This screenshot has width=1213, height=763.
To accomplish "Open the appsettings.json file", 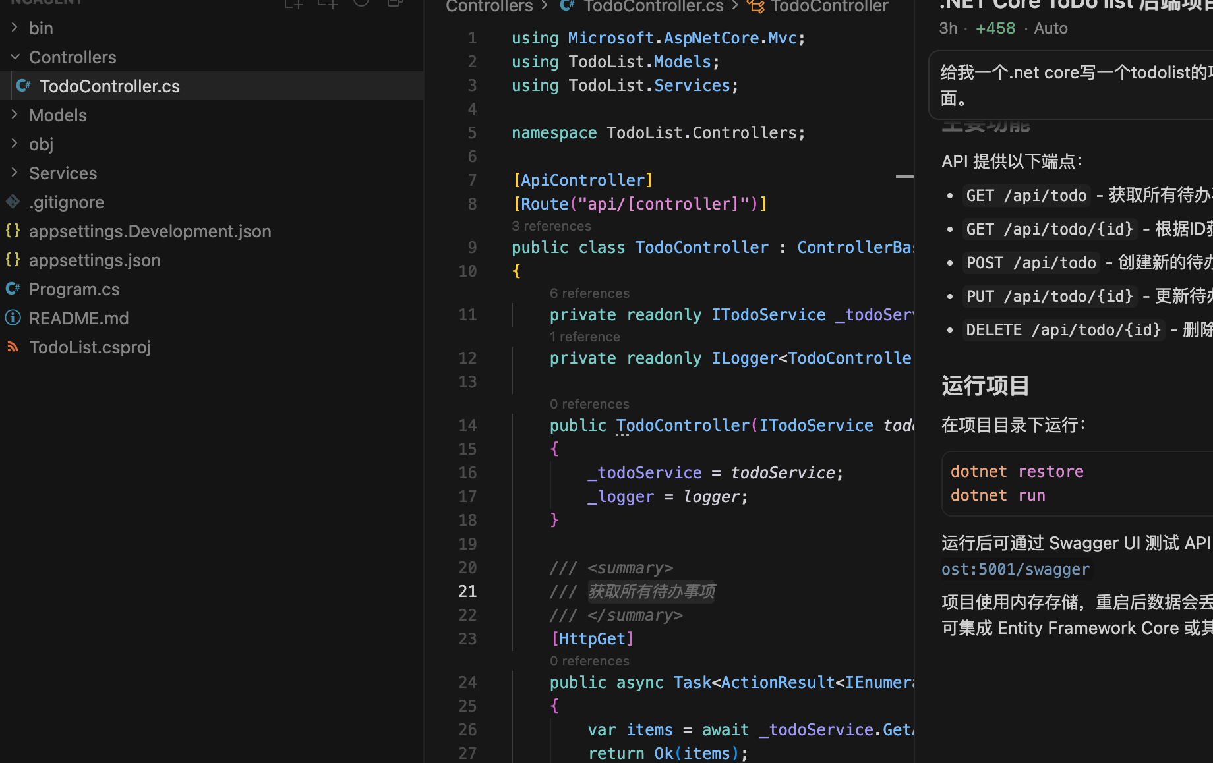I will 94,260.
